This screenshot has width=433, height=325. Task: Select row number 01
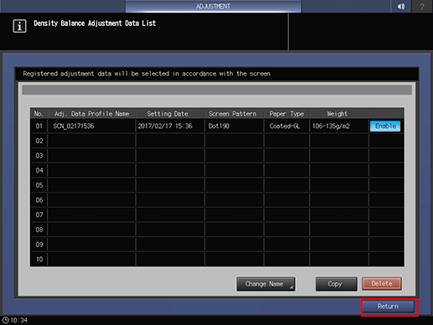[x=39, y=126]
